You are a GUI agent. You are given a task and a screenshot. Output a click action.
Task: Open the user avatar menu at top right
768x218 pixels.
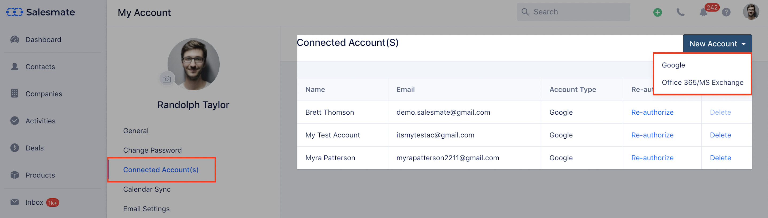point(751,12)
